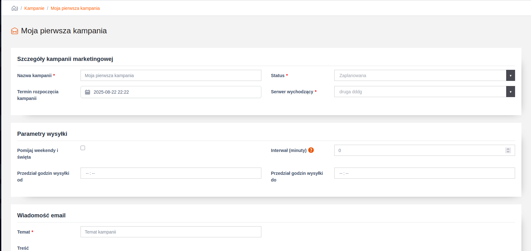Click the home icon in breadcrumb
This screenshot has width=531, height=251.
(14, 8)
